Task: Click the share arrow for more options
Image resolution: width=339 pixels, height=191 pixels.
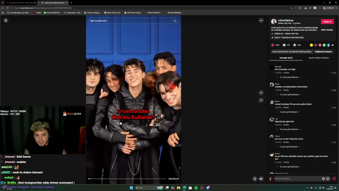Action: point(333,45)
